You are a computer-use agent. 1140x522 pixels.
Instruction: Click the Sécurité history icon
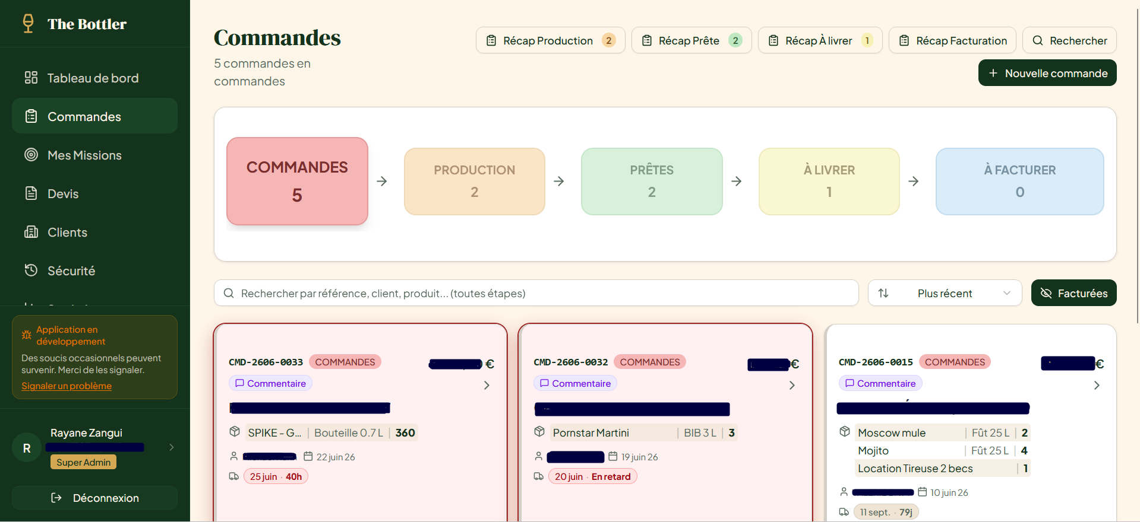(x=31, y=270)
